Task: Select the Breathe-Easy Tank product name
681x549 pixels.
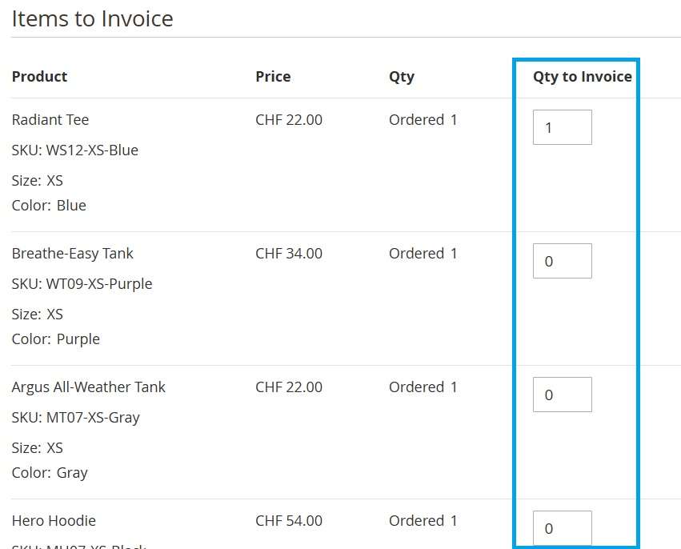Action: (x=72, y=254)
